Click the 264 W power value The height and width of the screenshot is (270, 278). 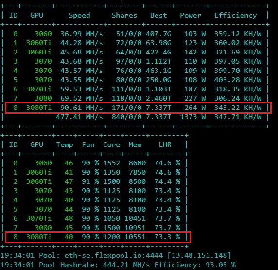[x=195, y=108]
